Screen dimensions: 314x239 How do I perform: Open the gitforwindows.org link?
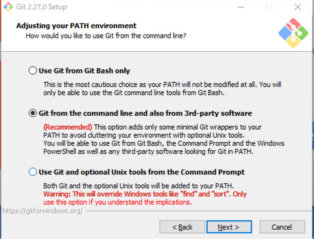click(x=43, y=211)
